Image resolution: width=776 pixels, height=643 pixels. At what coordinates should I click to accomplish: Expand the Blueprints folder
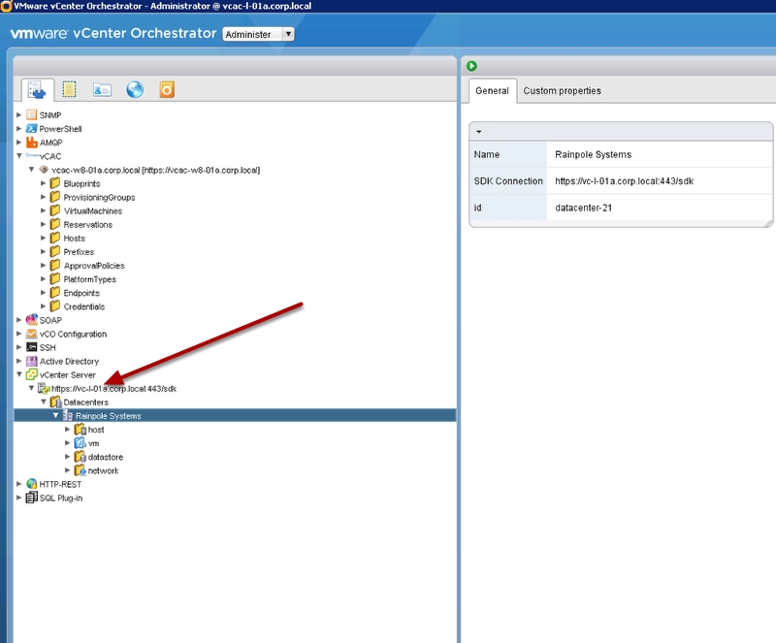[44, 183]
